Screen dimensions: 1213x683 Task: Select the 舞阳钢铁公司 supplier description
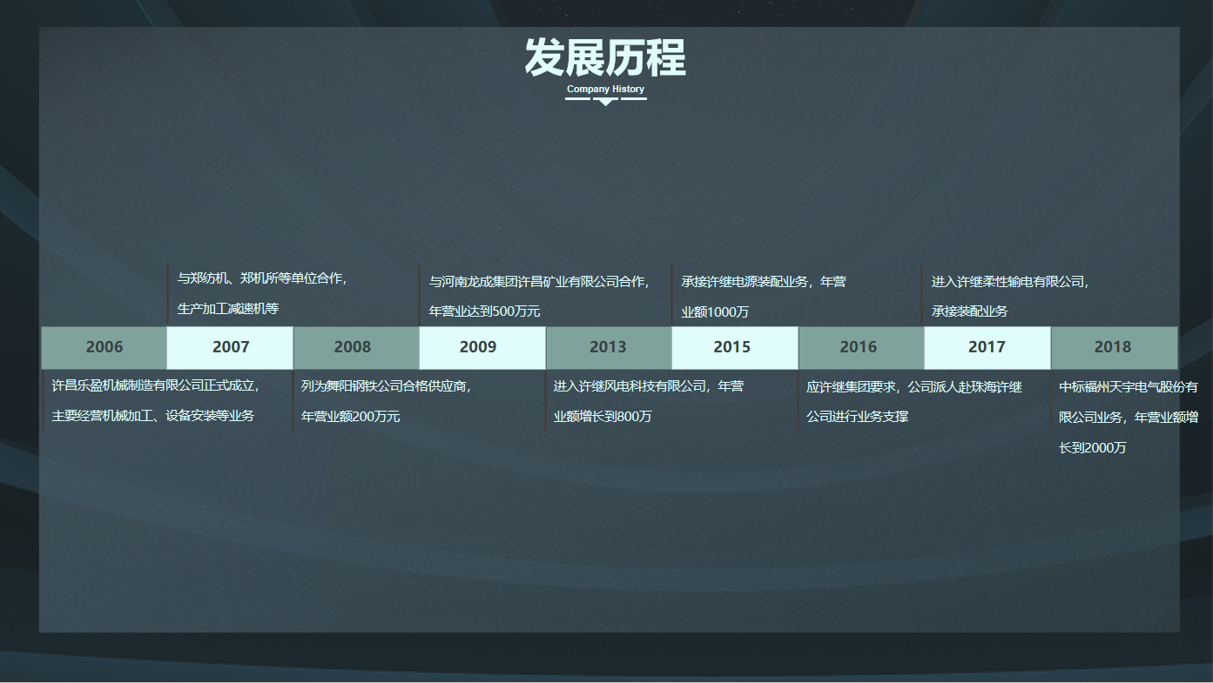[x=386, y=400]
